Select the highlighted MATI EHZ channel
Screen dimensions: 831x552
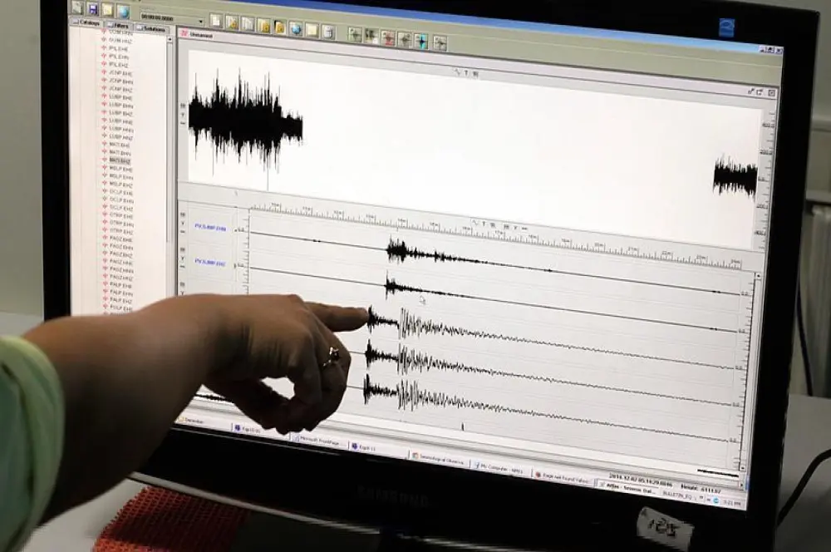[x=119, y=160]
